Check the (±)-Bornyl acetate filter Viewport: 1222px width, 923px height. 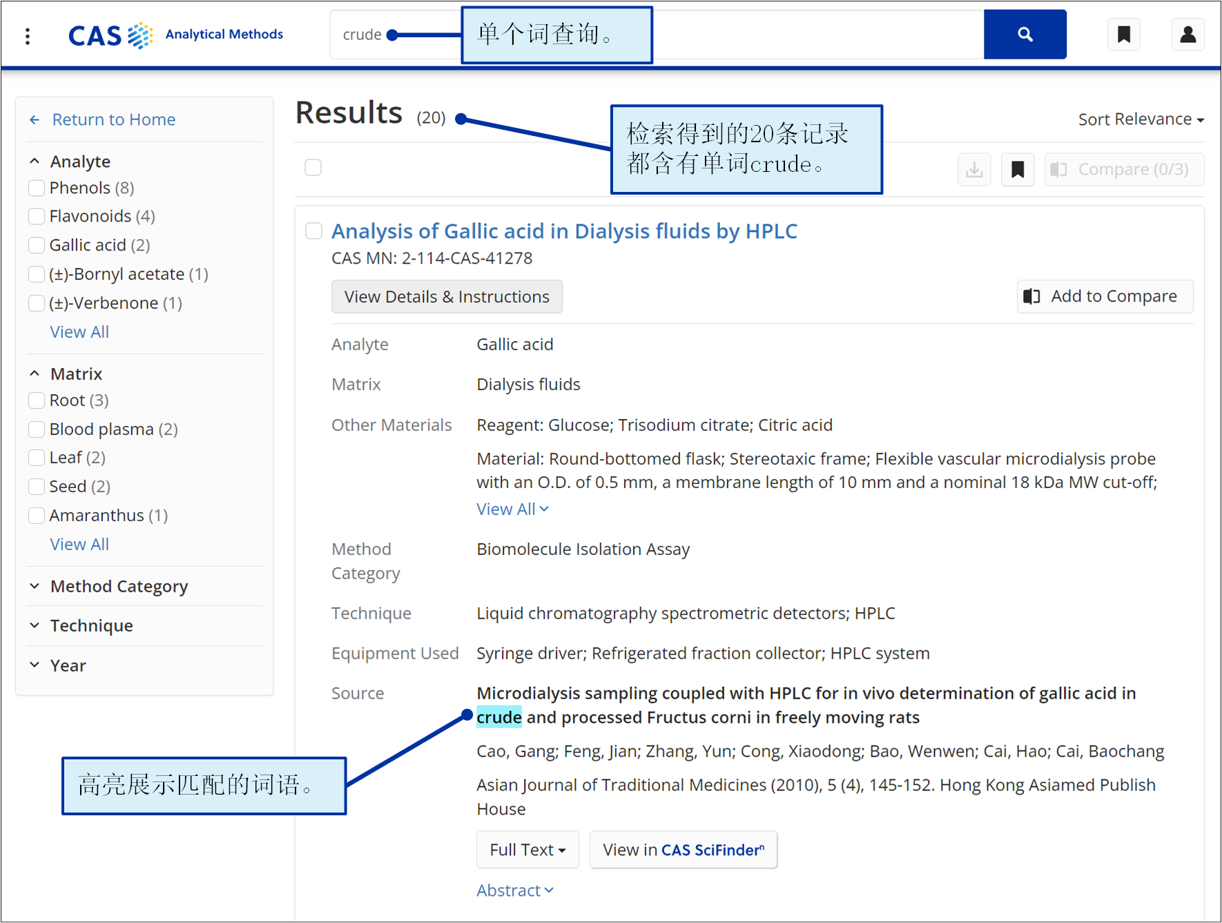click(37, 275)
